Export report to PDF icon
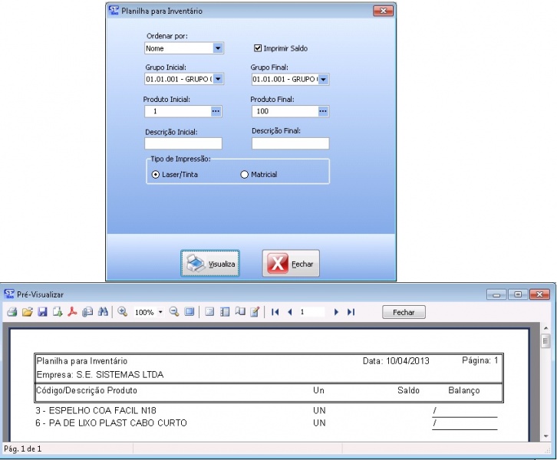 (73, 312)
